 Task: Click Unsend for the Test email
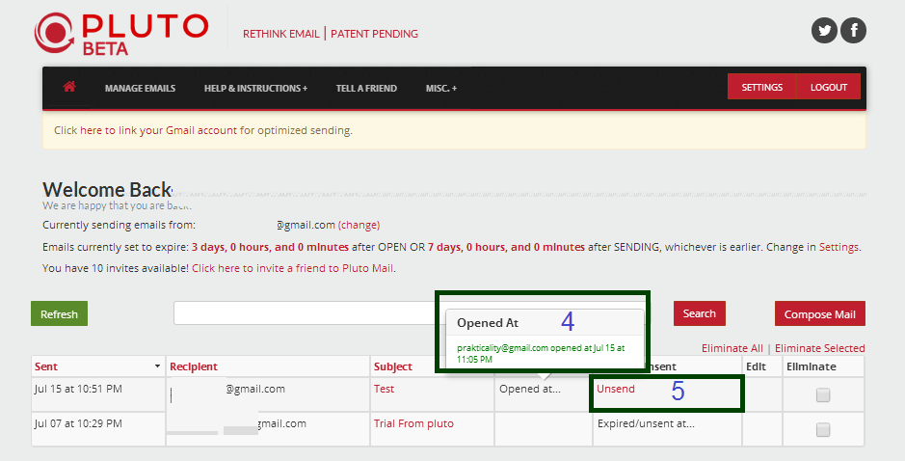pyautogui.click(x=615, y=389)
